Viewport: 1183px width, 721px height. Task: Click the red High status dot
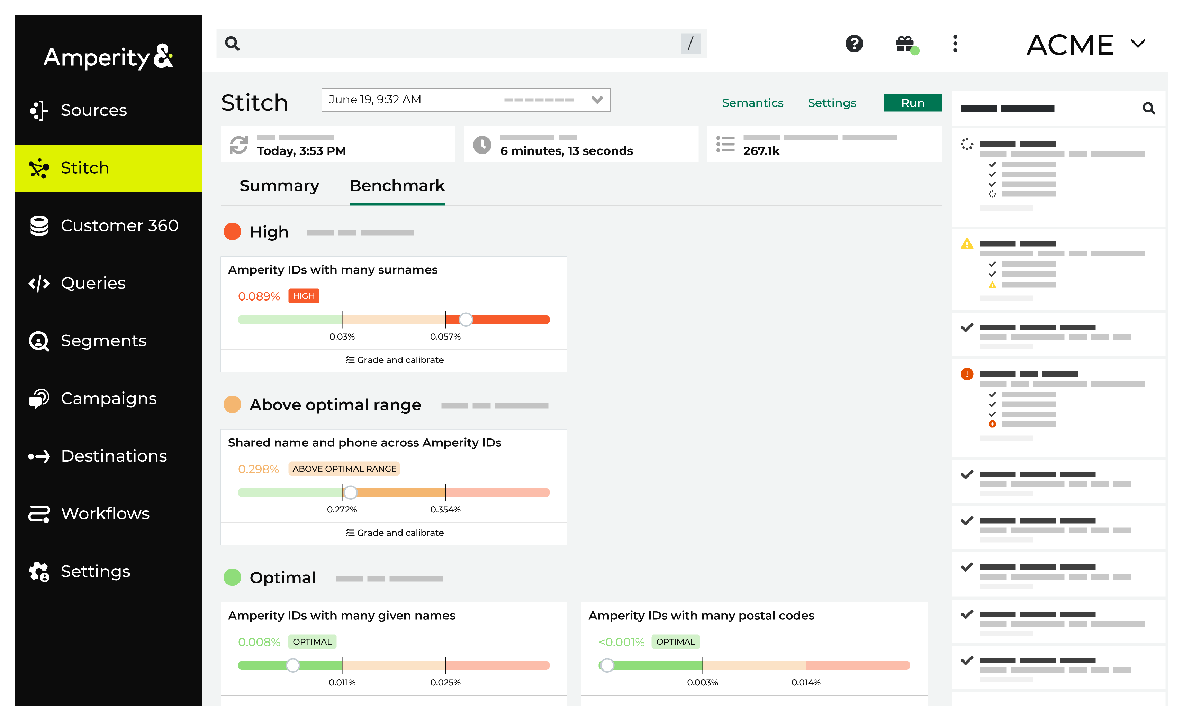click(232, 232)
